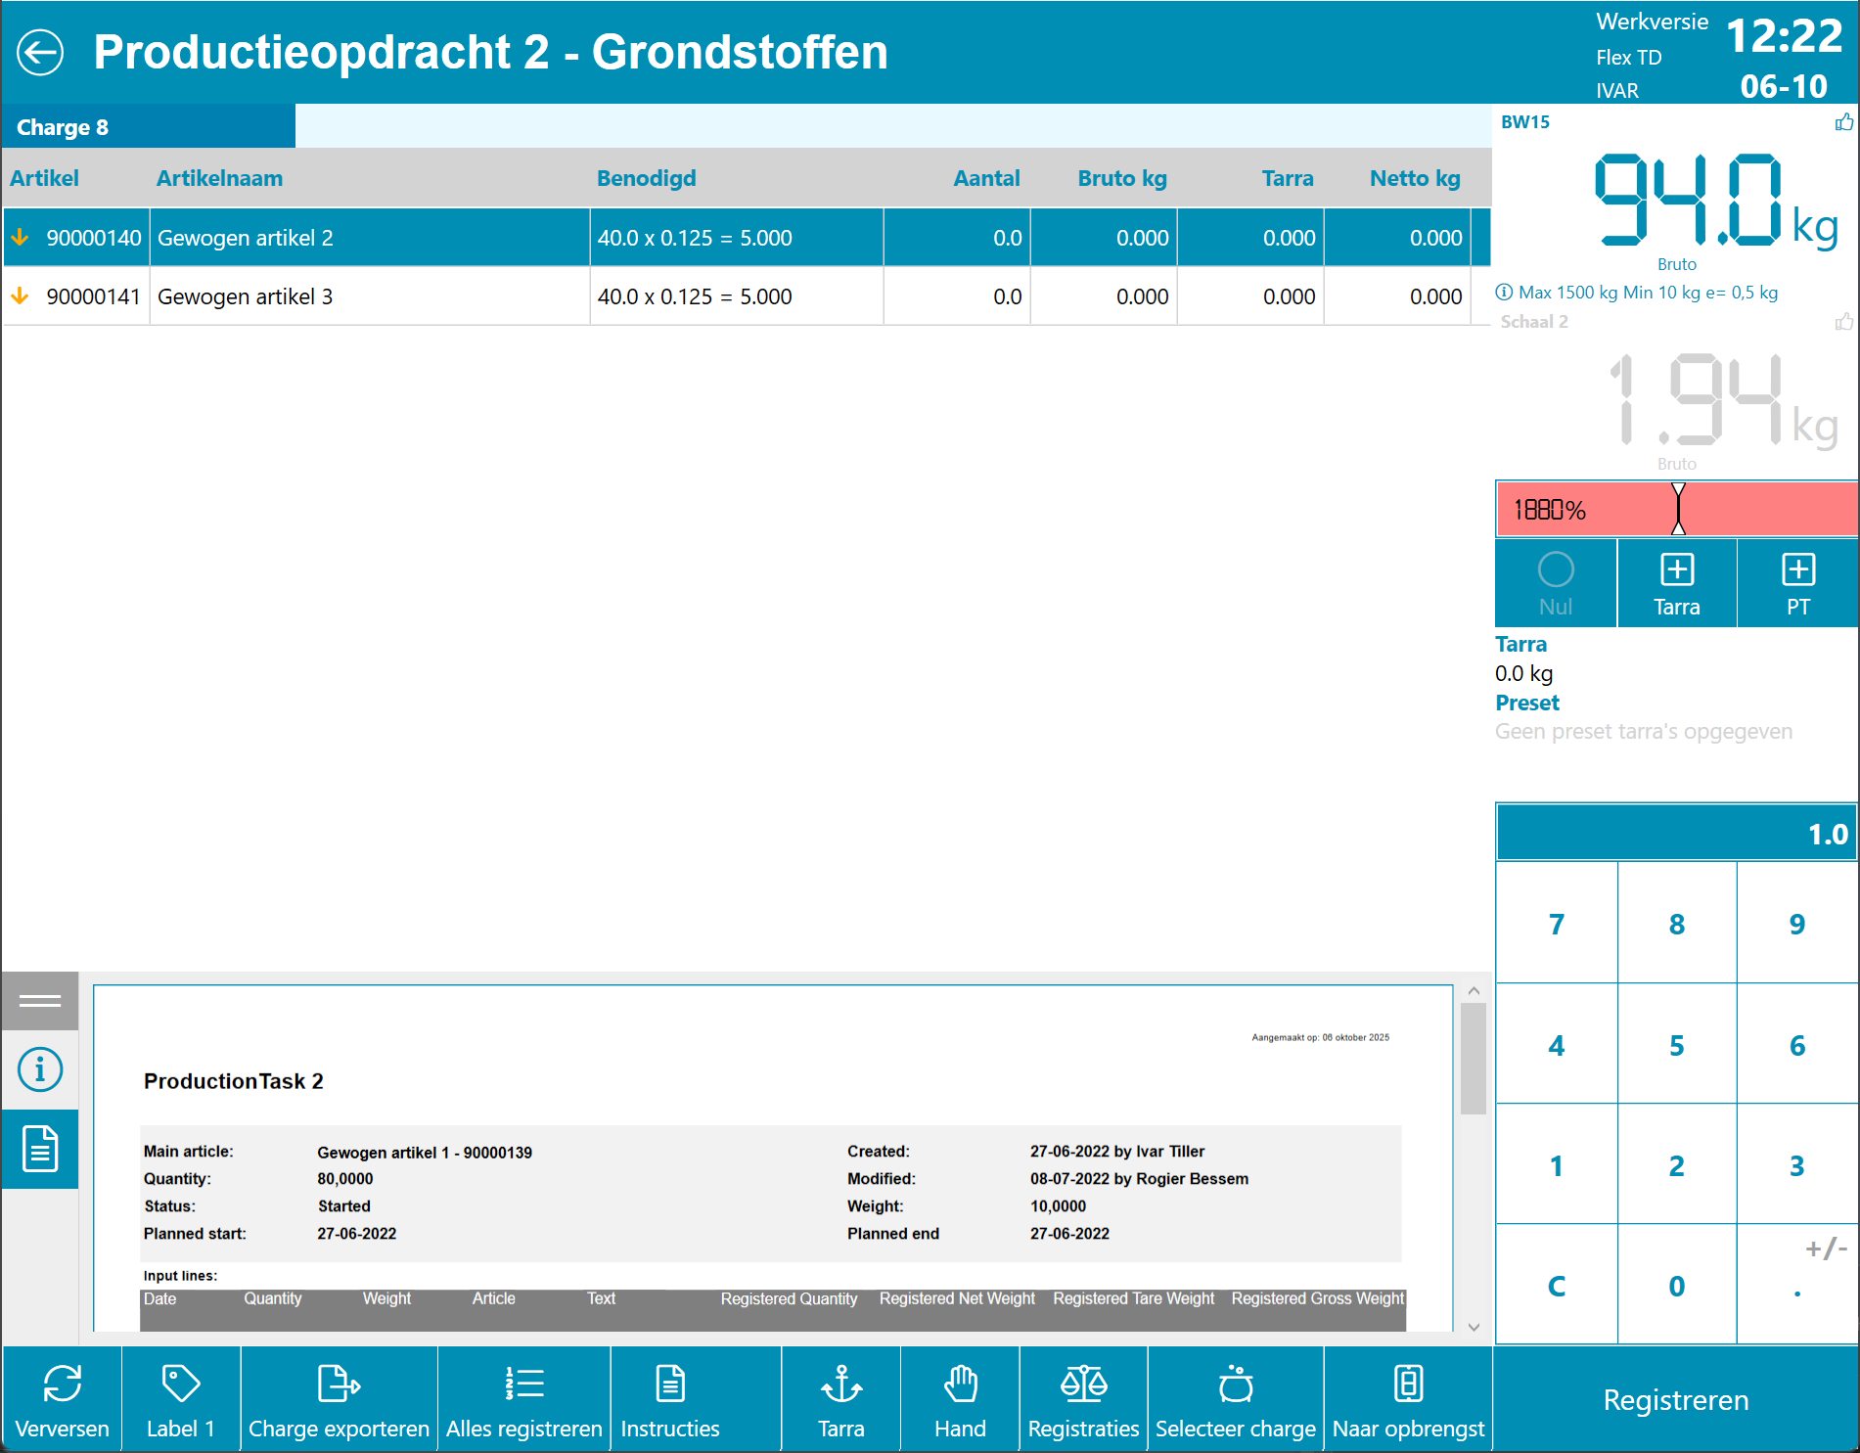1860x1453 pixels.
Task: Select the Charge 8 tab
Action: click(149, 127)
